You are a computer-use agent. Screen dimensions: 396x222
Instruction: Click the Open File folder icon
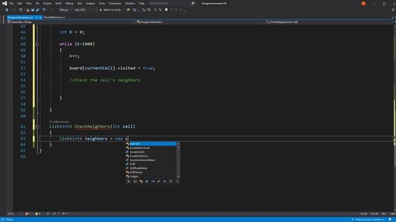point(28,10)
